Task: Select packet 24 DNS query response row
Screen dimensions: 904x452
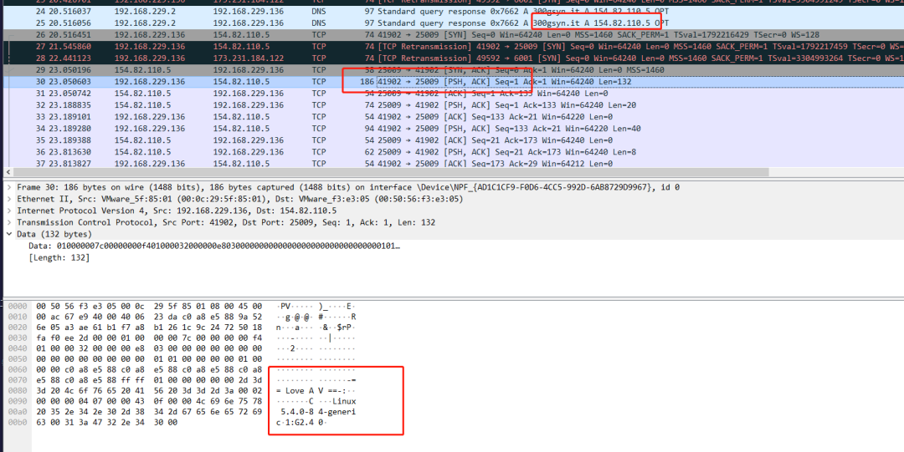Action: coord(452,12)
